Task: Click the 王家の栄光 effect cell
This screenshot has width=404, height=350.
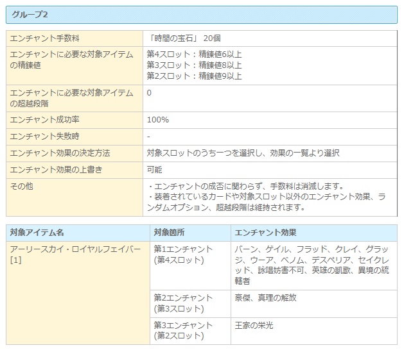Action: 254,326
